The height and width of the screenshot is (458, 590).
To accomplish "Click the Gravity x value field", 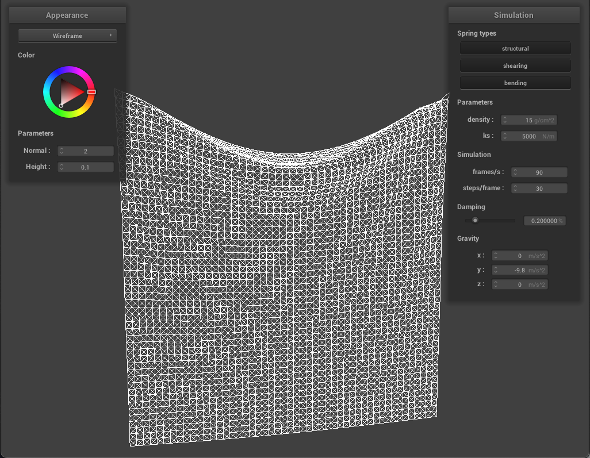I will [520, 256].
